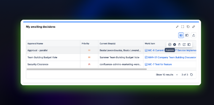Select the Security Clearance cell

click(x=53, y=64)
